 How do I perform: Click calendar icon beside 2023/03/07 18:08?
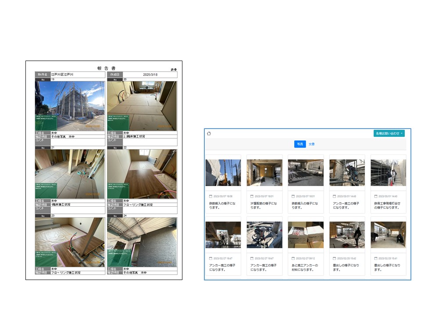(211, 196)
